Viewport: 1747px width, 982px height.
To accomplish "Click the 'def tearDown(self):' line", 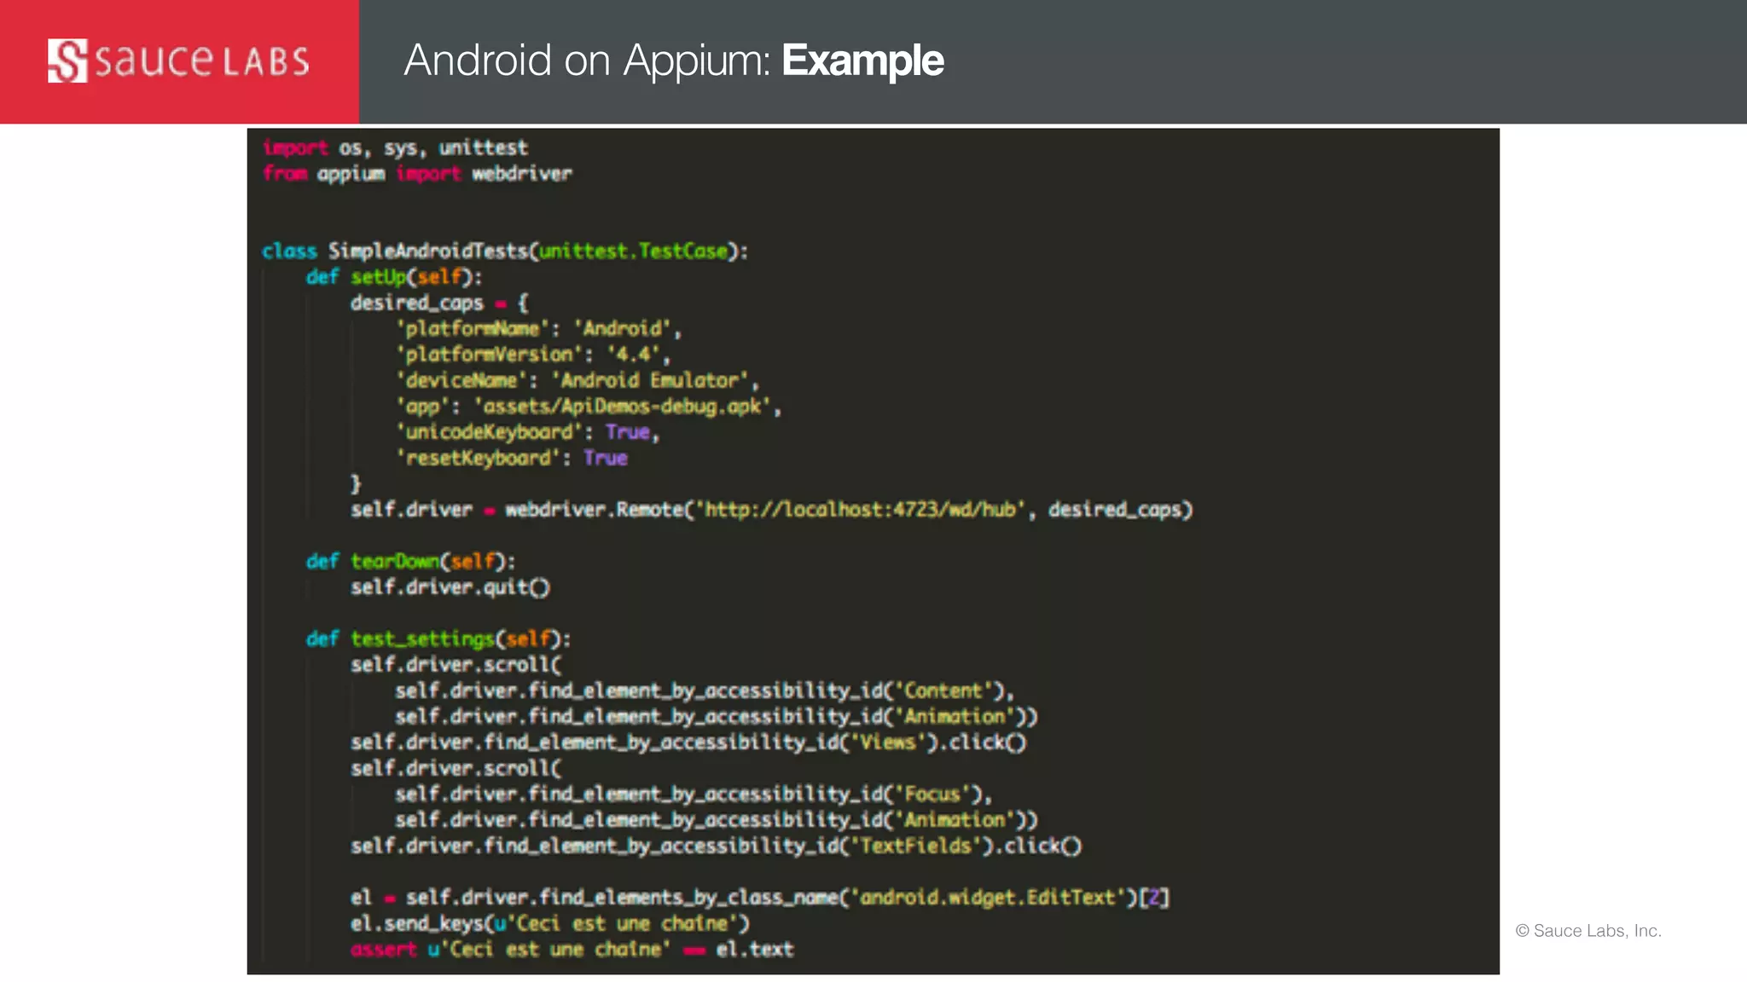I will click(411, 562).
